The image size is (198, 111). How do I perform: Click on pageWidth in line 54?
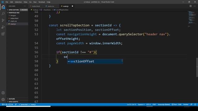(75, 43)
